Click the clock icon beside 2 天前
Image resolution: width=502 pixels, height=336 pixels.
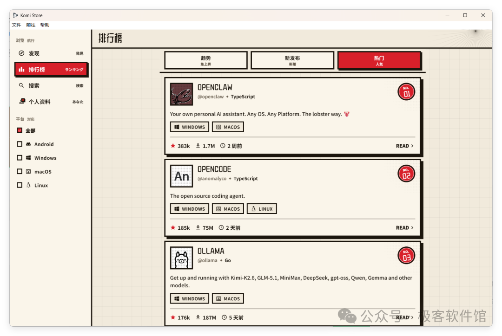pyautogui.click(x=221, y=227)
